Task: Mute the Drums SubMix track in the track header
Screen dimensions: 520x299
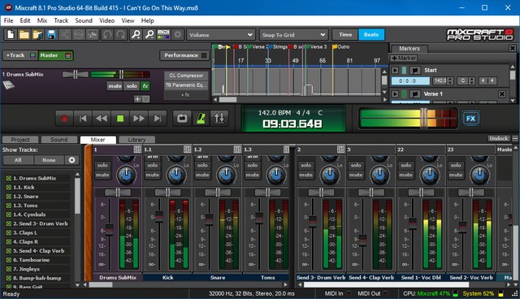Action: [115, 86]
